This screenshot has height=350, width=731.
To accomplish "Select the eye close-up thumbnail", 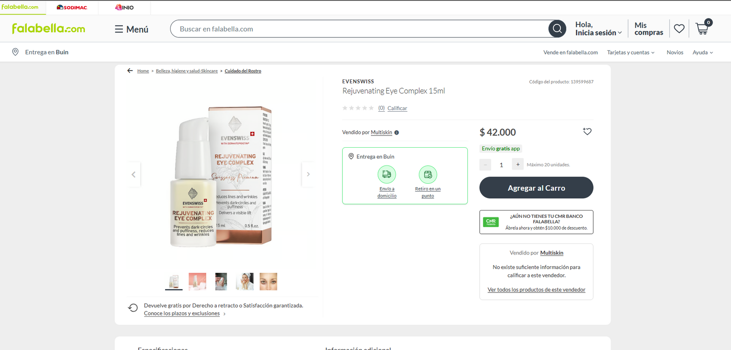I will pos(269,281).
